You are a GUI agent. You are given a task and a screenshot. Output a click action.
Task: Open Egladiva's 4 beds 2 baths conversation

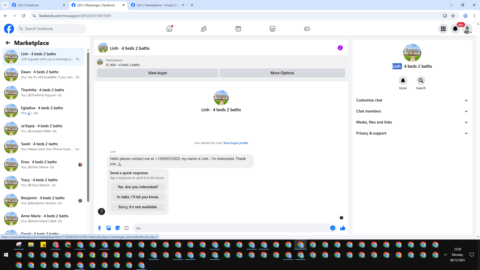click(x=43, y=110)
